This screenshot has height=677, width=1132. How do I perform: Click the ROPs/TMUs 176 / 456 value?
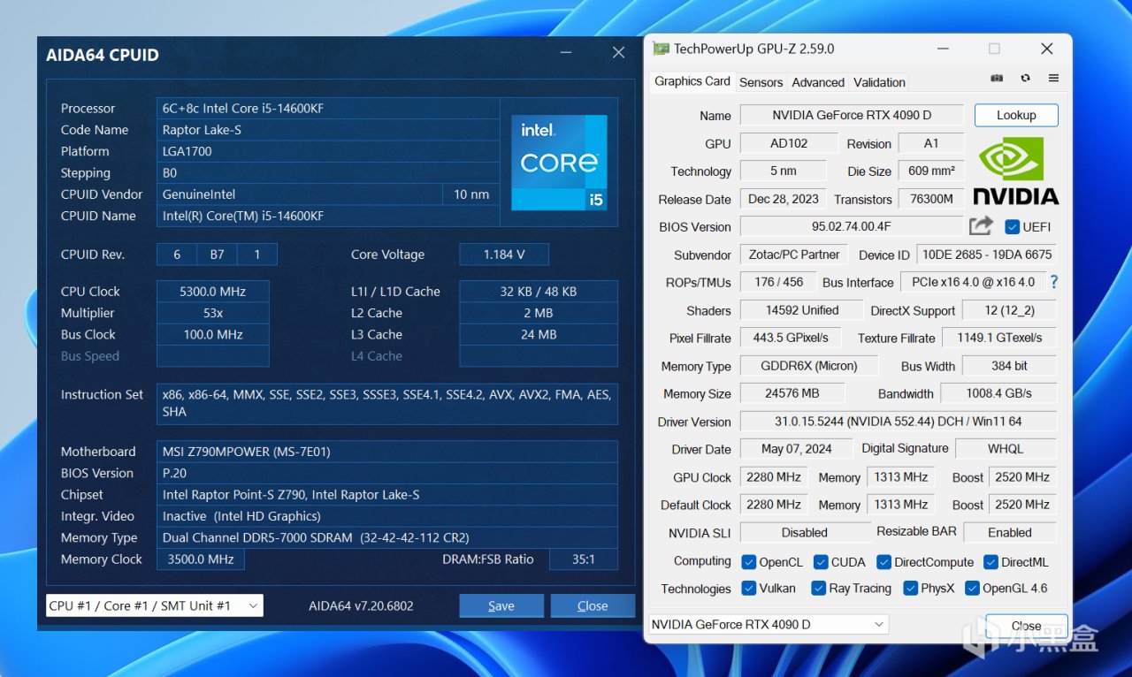pyautogui.click(x=778, y=282)
